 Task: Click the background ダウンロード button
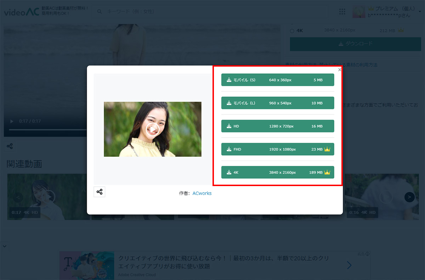click(355, 44)
